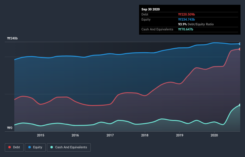
Task: Click the Debt label in tooltip
Action: (x=145, y=14)
